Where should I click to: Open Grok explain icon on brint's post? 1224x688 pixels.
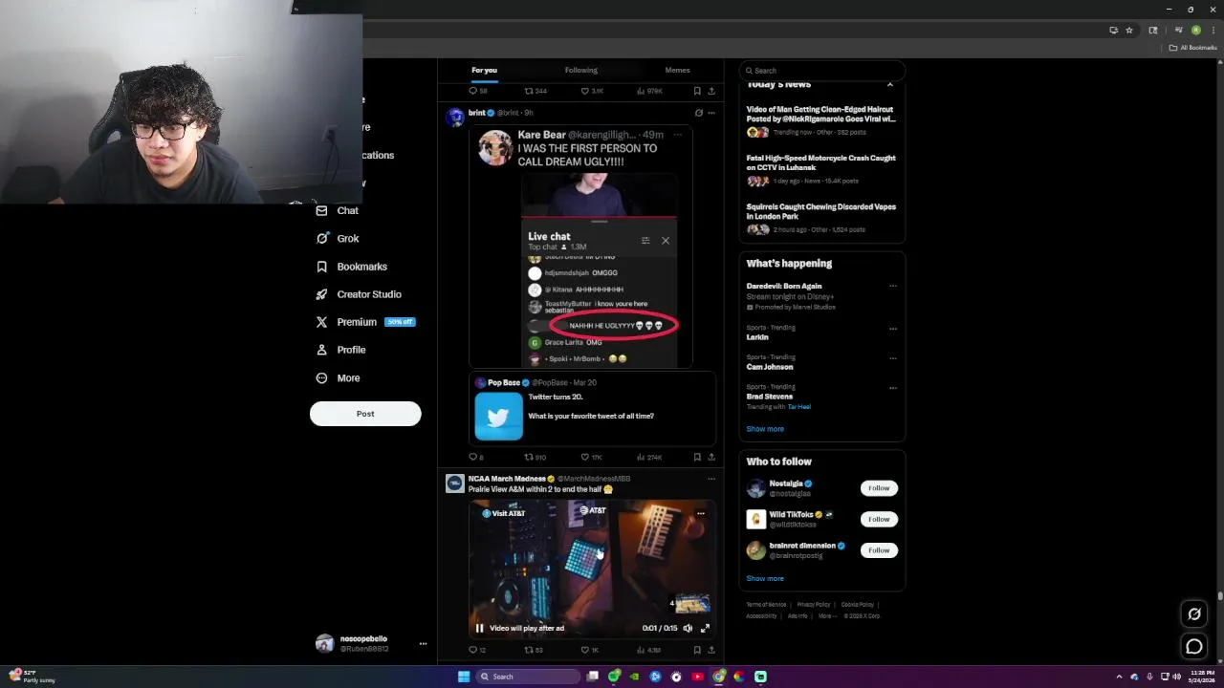point(698,113)
